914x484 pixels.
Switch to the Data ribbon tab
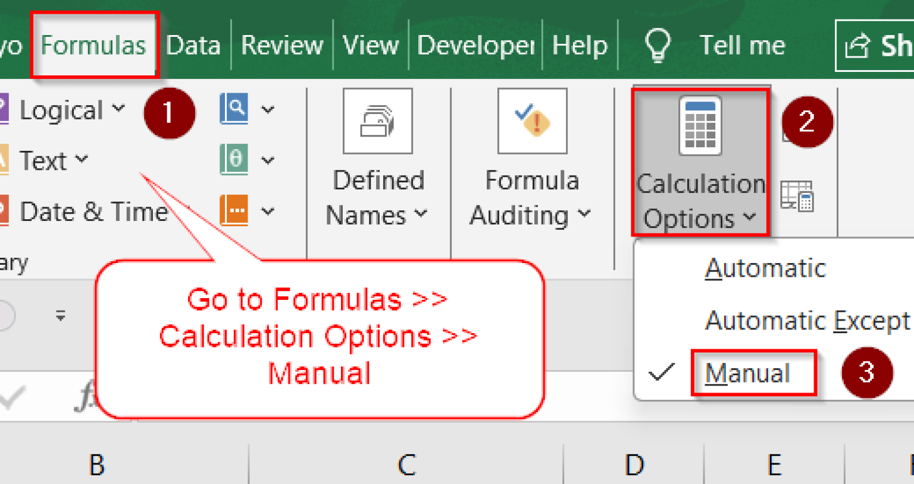point(193,45)
